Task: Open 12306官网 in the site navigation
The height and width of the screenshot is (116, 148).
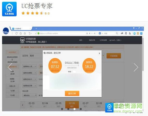Action: pos(103,40)
